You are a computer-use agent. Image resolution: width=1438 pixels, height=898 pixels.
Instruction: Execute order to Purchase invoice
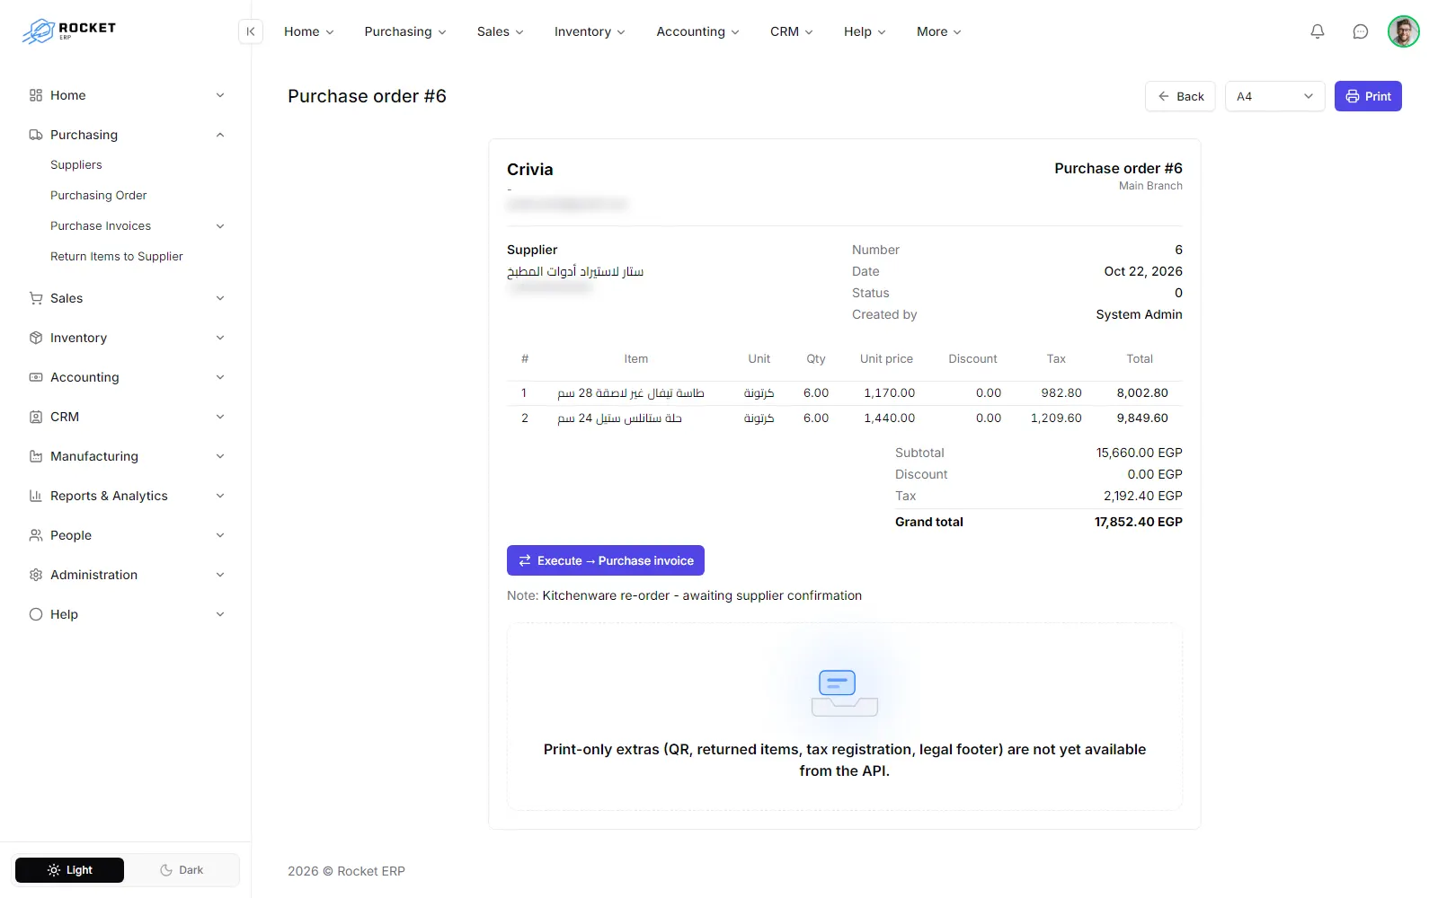(606, 560)
